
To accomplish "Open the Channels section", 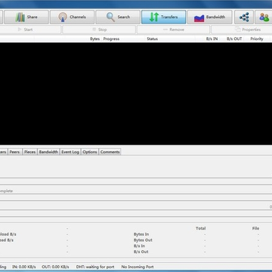I will point(72,17).
